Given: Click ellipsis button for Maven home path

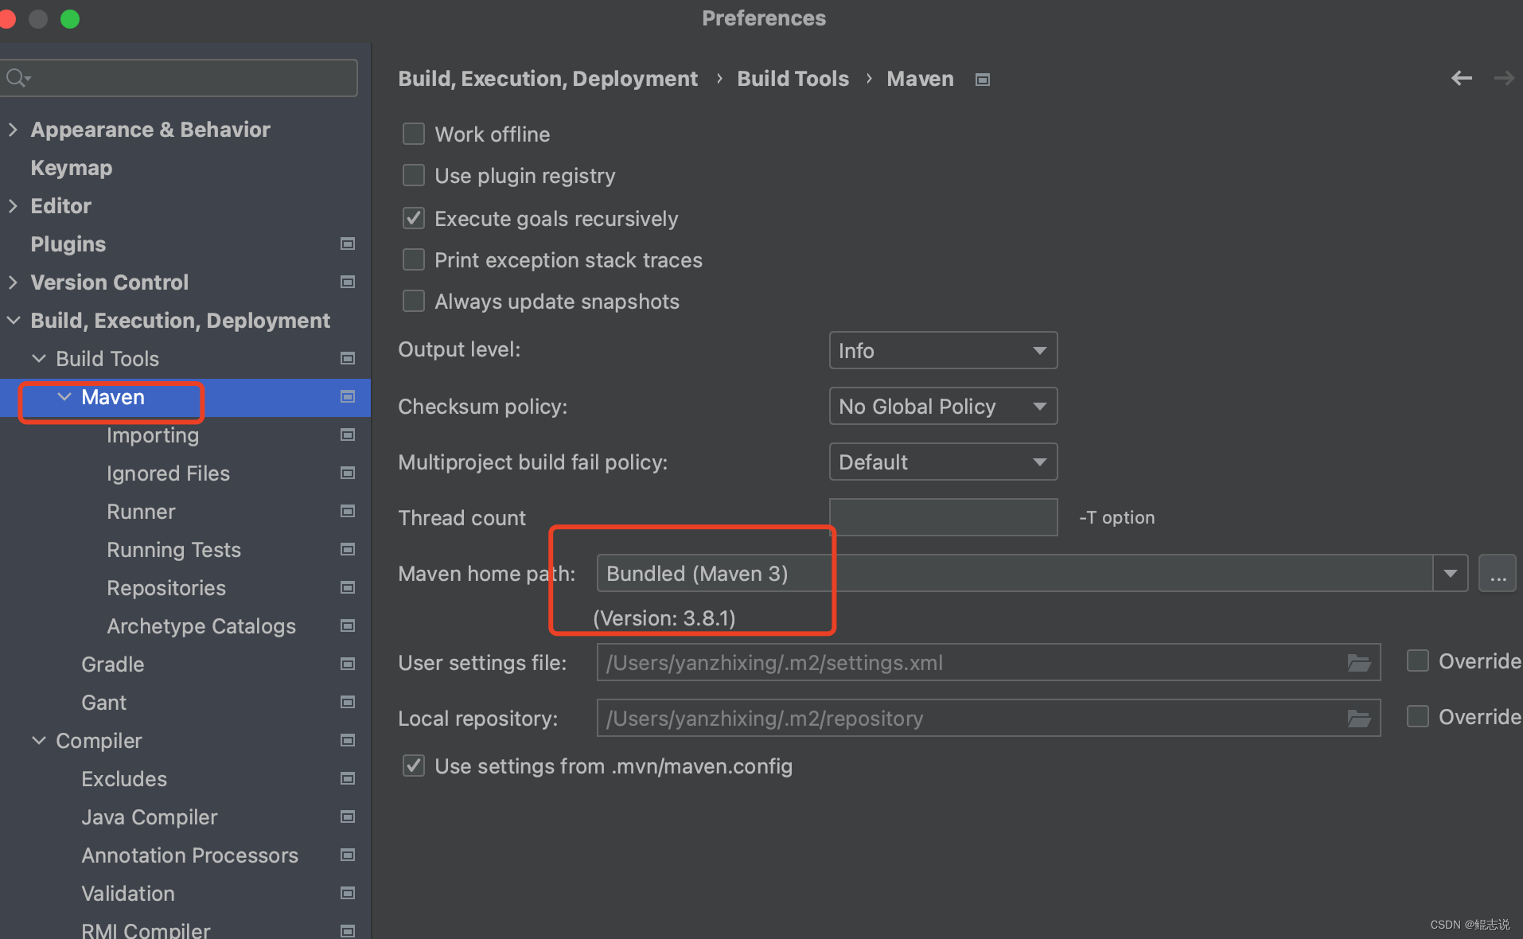Looking at the screenshot, I should [1498, 573].
